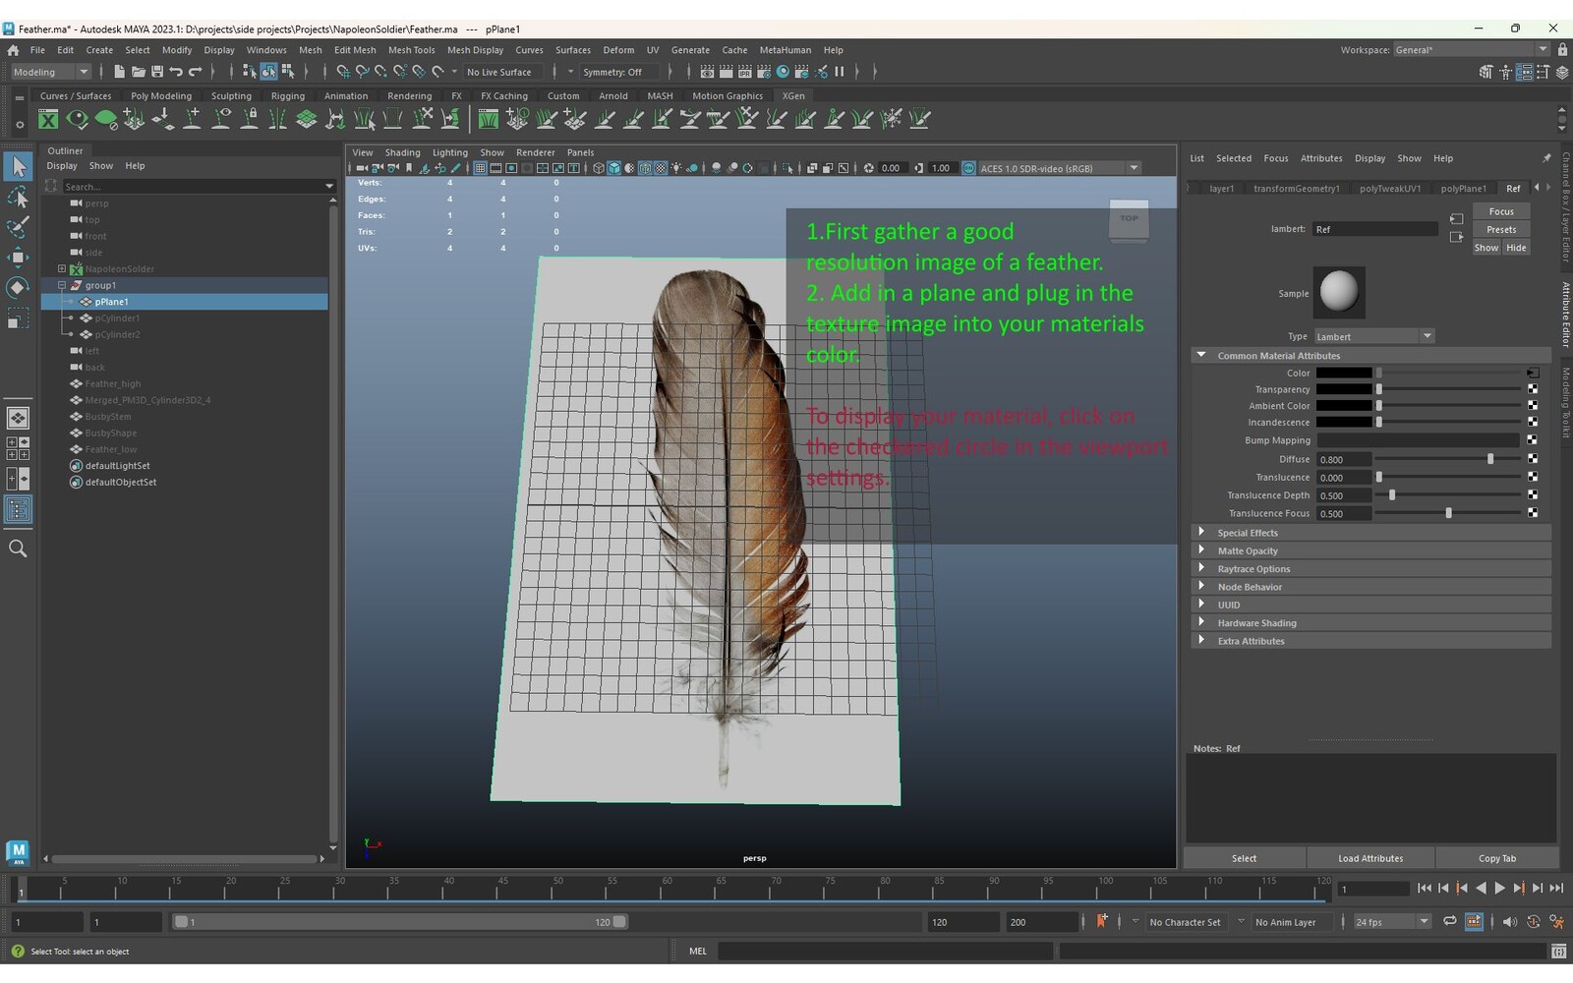Click the Paint Selection tool
The image size is (1573, 983).
point(18,228)
